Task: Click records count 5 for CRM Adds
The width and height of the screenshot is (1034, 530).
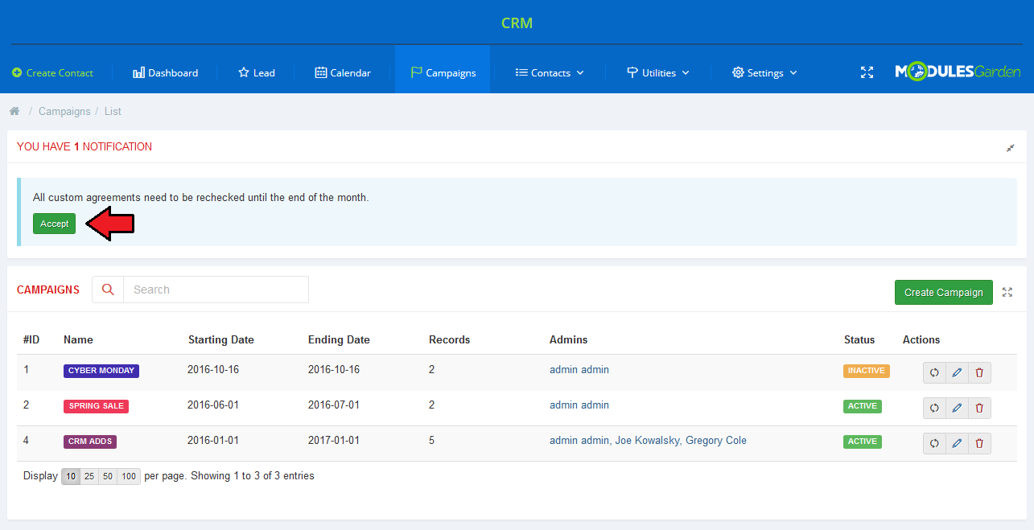Action: click(x=432, y=441)
